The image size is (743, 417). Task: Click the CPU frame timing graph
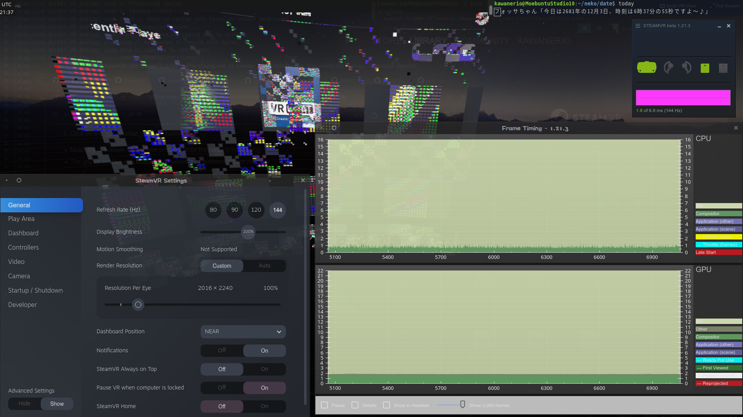504,196
